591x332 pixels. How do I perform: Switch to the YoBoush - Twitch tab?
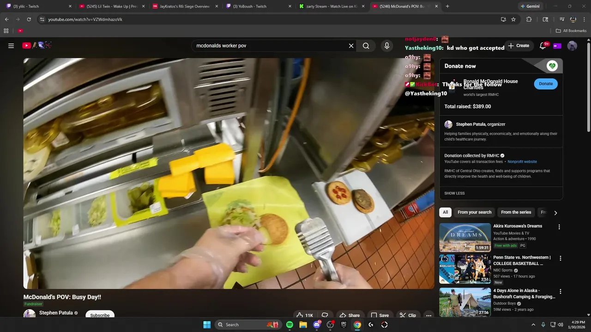click(x=258, y=6)
